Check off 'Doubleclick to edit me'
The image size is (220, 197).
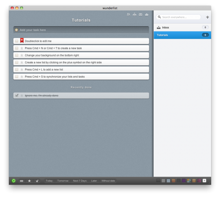(x=17, y=41)
